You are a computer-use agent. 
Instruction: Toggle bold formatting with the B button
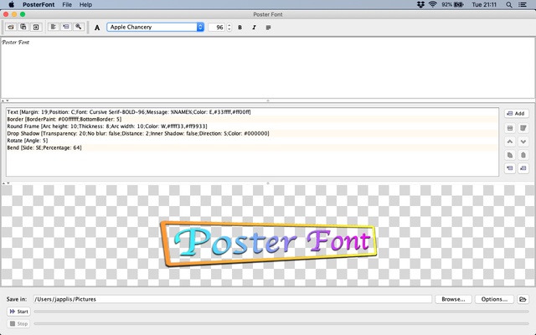tap(240, 28)
